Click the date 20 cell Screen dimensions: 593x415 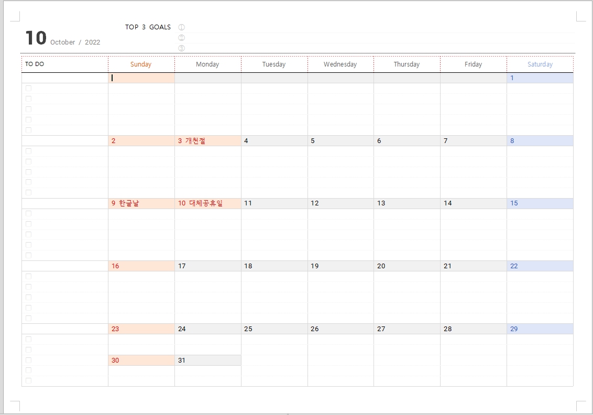tap(407, 266)
